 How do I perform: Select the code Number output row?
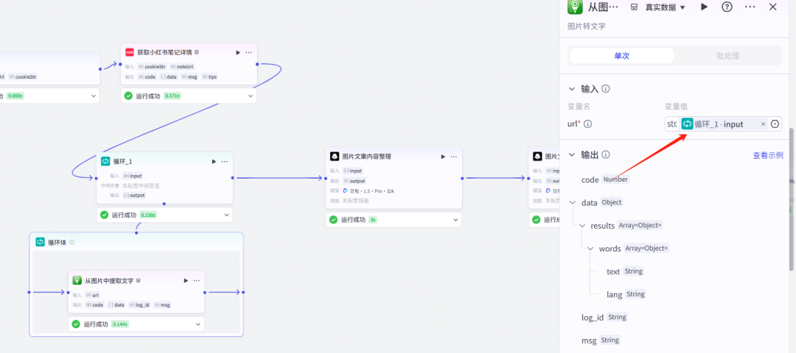pos(606,179)
